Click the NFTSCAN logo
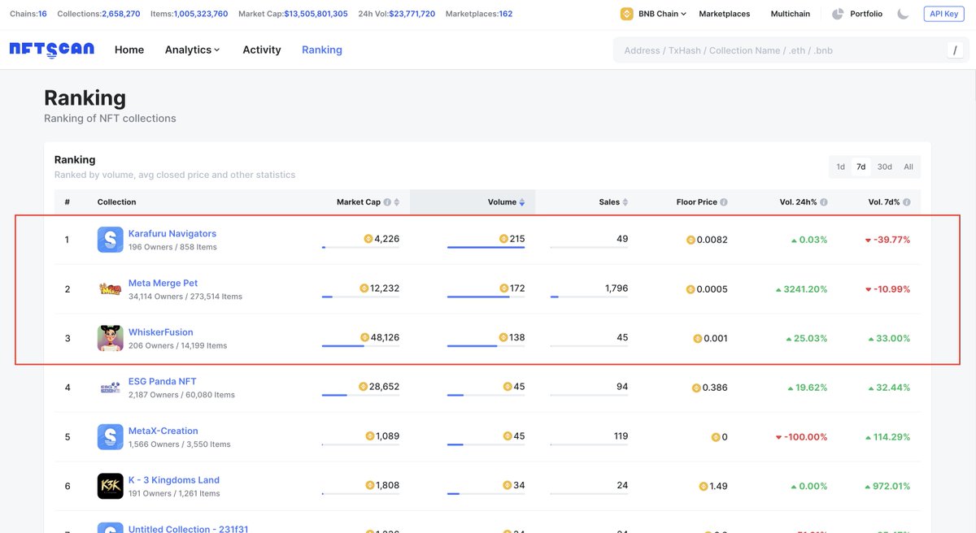 (51, 50)
